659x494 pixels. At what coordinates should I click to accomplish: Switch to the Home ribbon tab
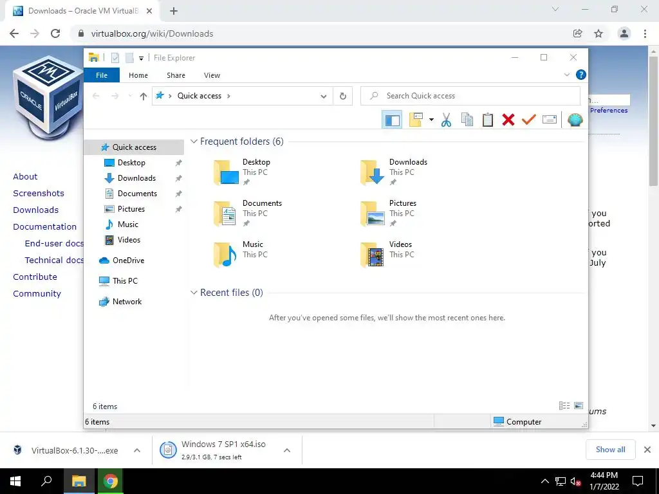pos(138,75)
